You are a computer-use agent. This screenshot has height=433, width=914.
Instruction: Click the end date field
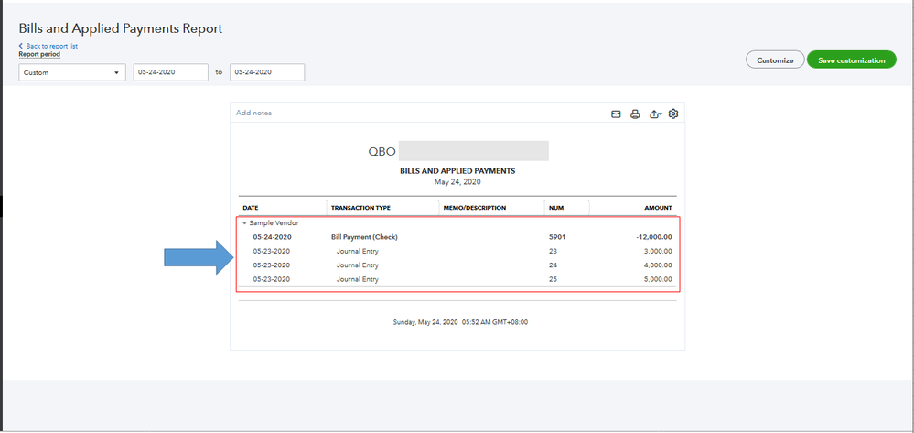pos(265,72)
